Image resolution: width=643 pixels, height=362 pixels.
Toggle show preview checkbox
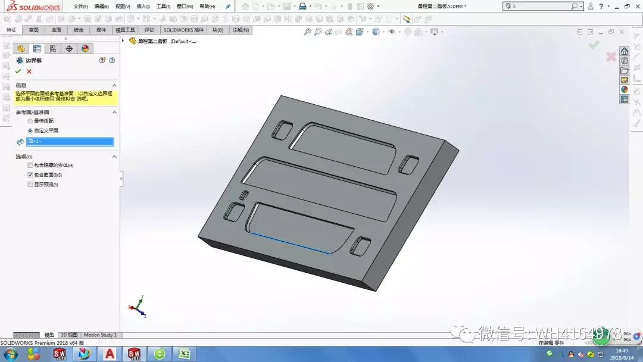point(30,185)
